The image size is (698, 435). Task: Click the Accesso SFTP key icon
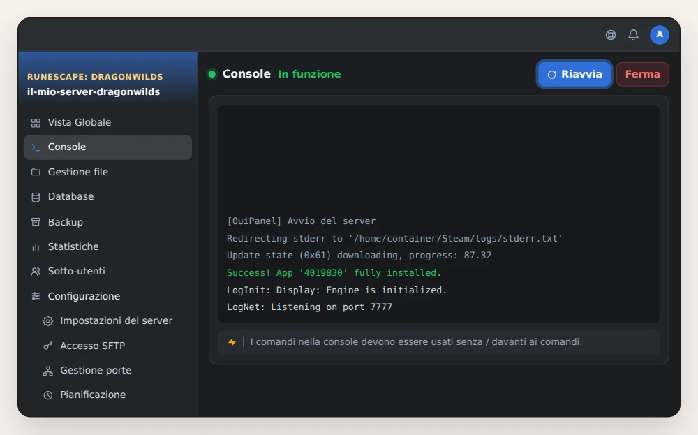point(47,346)
